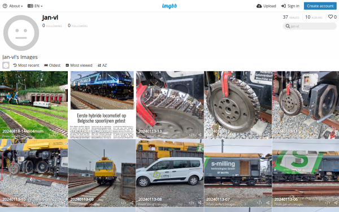Click the embed code icon on 20240113-06
This screenshot has width=339, height=212.
click(x=328, y=203)
